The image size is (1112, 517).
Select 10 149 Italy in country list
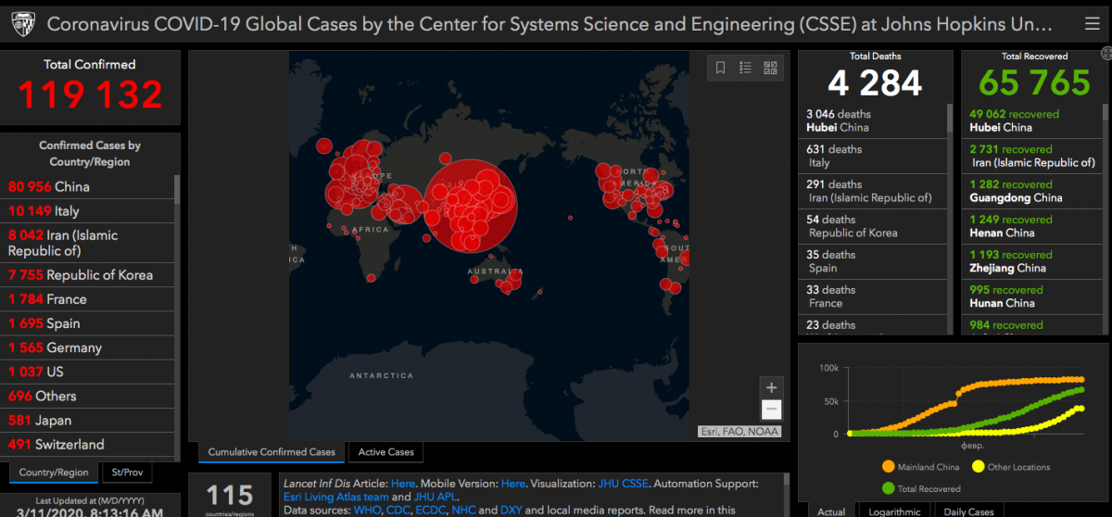88,211
